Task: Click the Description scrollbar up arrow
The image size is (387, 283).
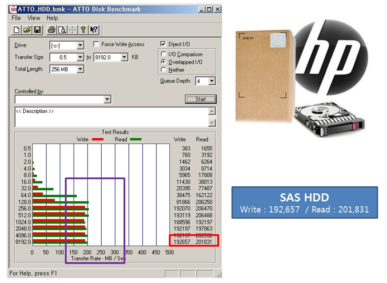Action: pos(212,111)
